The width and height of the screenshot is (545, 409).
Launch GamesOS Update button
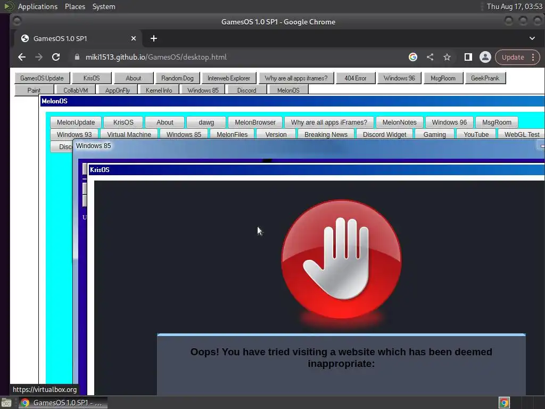[x=42, y=78]
